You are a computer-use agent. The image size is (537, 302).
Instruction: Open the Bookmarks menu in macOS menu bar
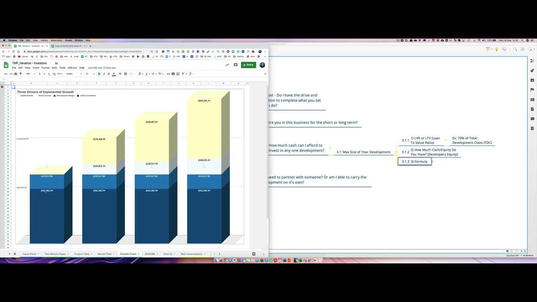point(56,40)
